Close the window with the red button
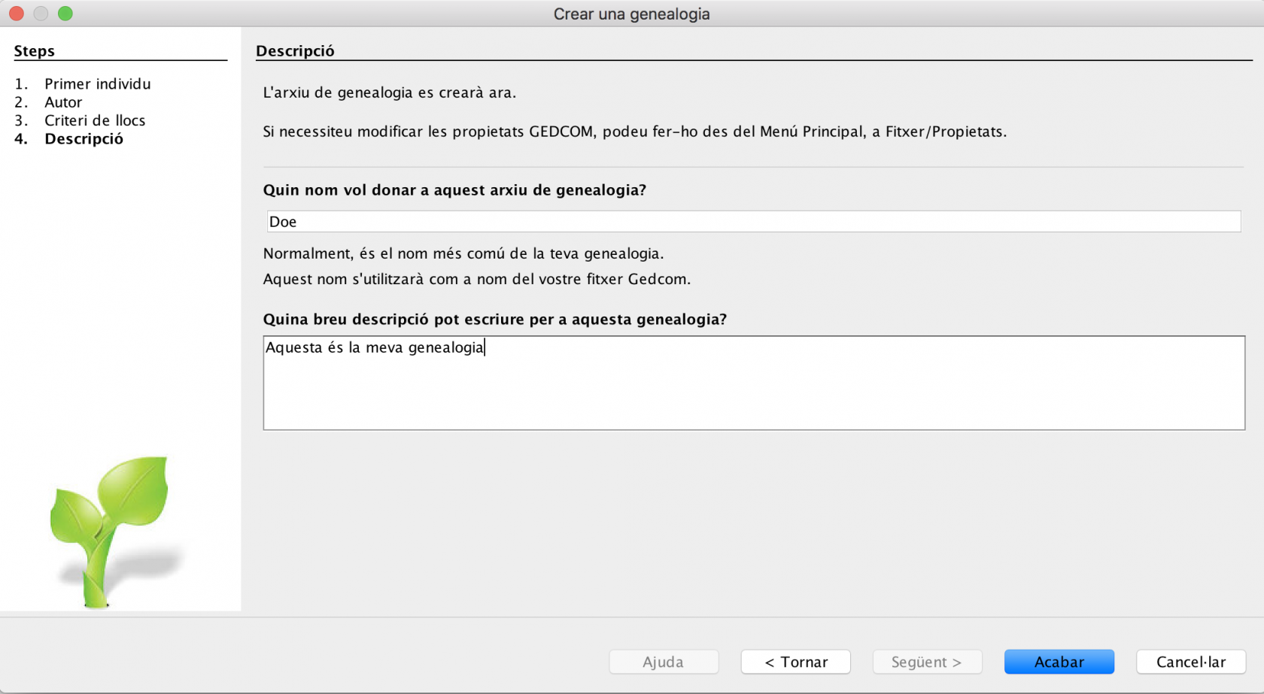The height and width of the screenshot is (694, 1264). pyautogui.click(x=17, y=14)
